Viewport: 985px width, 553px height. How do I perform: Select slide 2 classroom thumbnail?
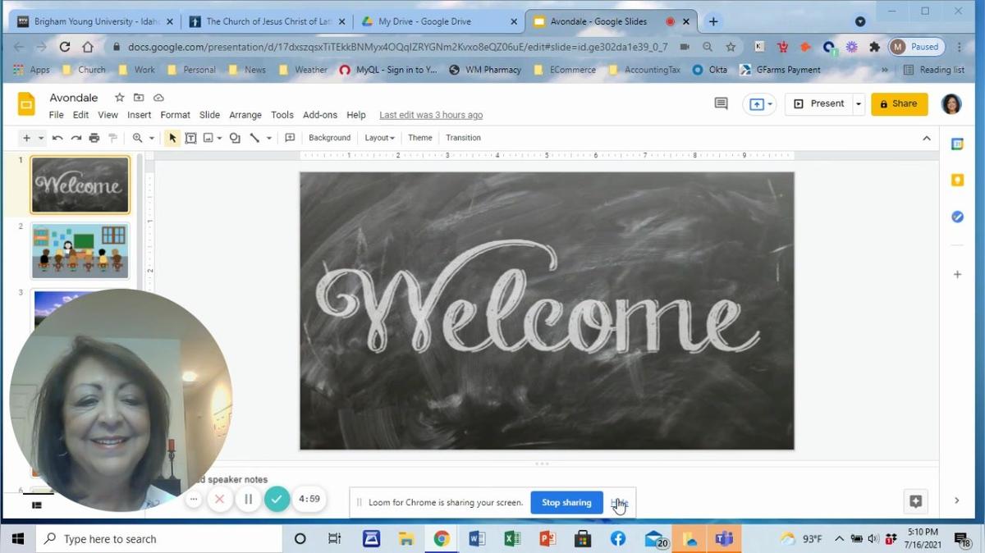click(x=80, y=251)
